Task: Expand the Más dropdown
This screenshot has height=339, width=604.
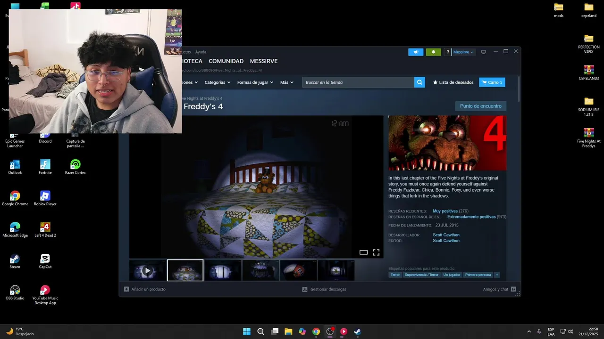Action: 286,82
